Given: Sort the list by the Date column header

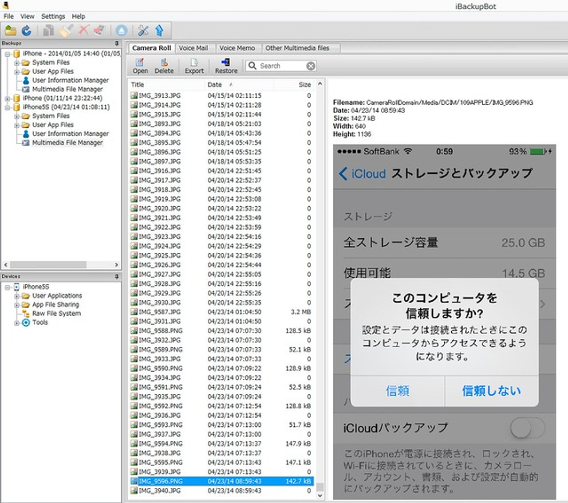Looking at the screenshot, I should [x=239, y=84].
